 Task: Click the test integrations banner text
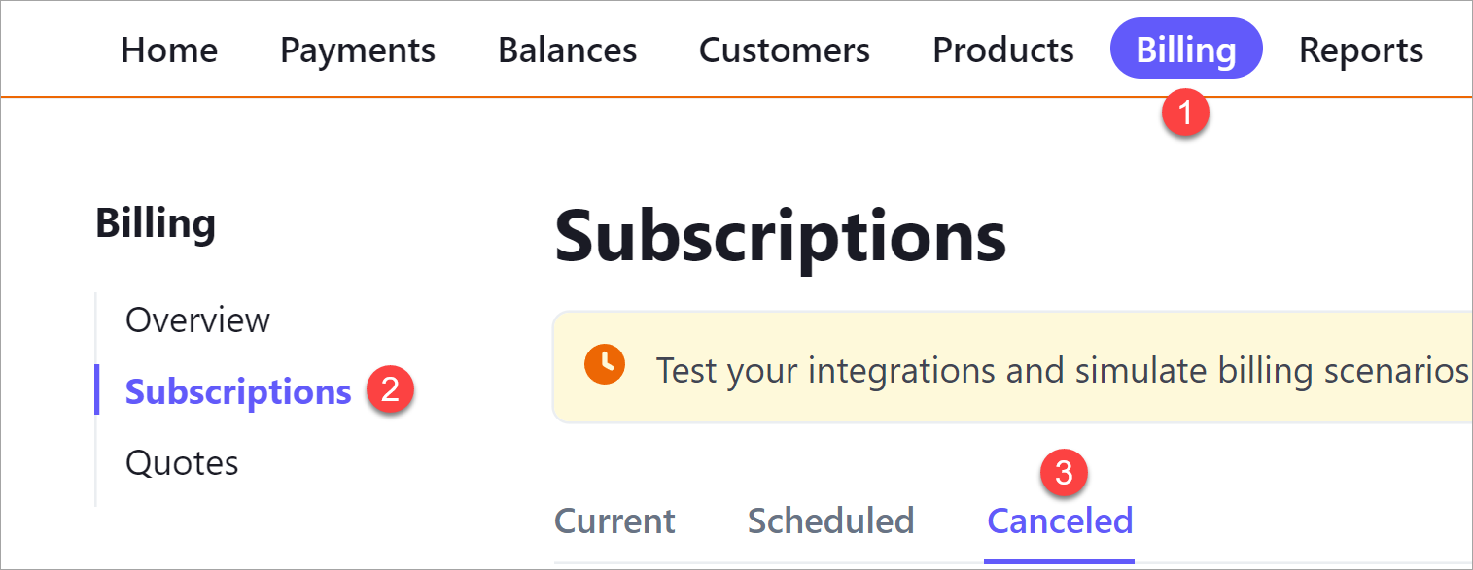tap(1060, 370)
